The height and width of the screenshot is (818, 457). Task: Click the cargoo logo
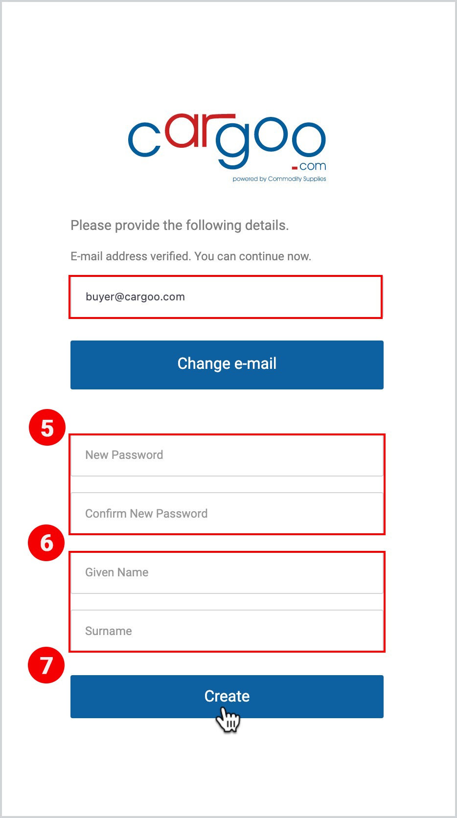(x=227, y=148)
